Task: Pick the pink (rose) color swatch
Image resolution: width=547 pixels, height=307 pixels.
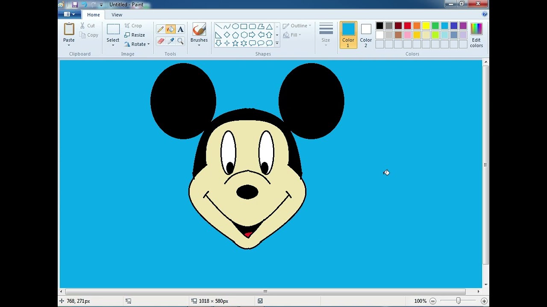Action: [407, 35]
